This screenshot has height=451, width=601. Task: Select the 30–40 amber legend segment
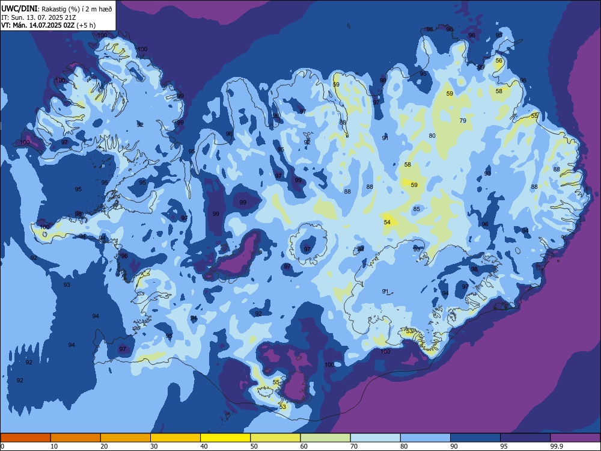175,438
